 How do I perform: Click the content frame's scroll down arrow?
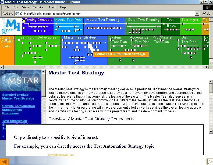[x=211, y=132]
